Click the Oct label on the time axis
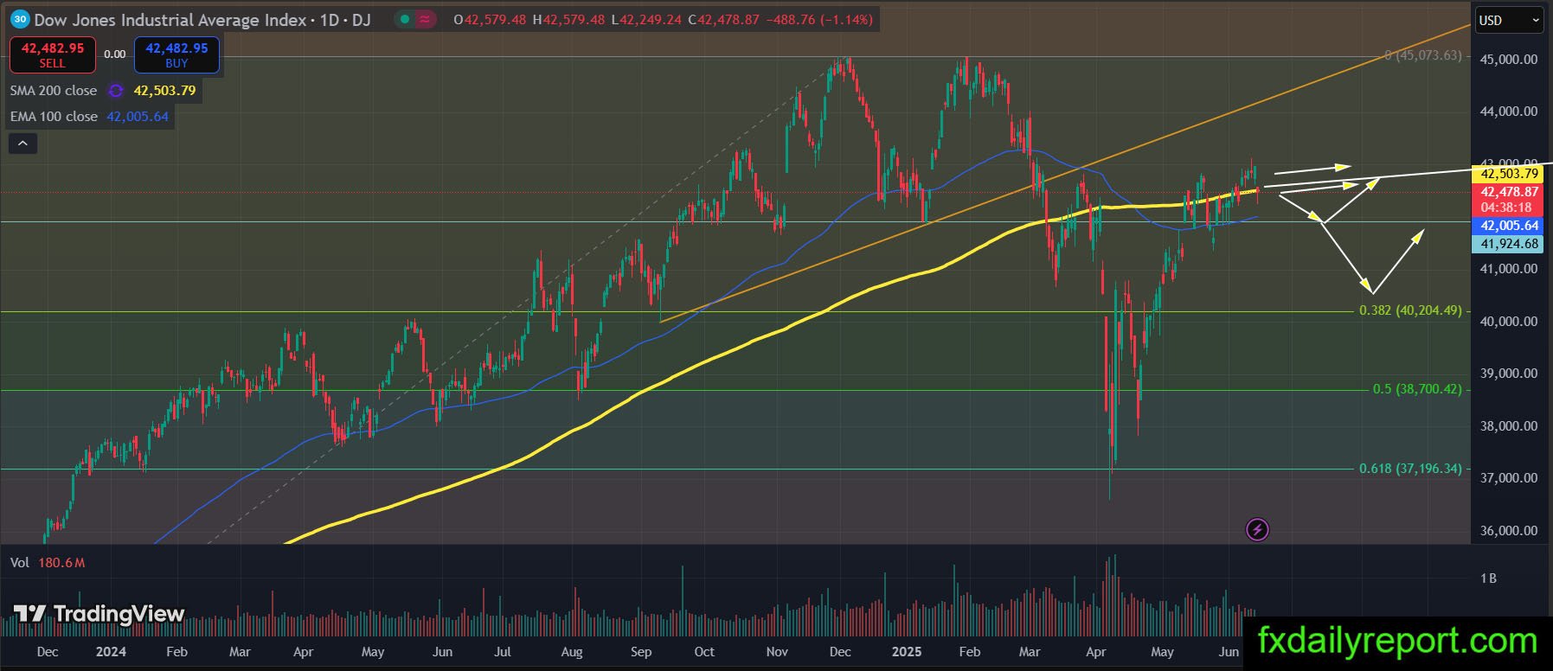Image resolution: width=1553 pixels, height=671 pixels. (x=704, y=651)
